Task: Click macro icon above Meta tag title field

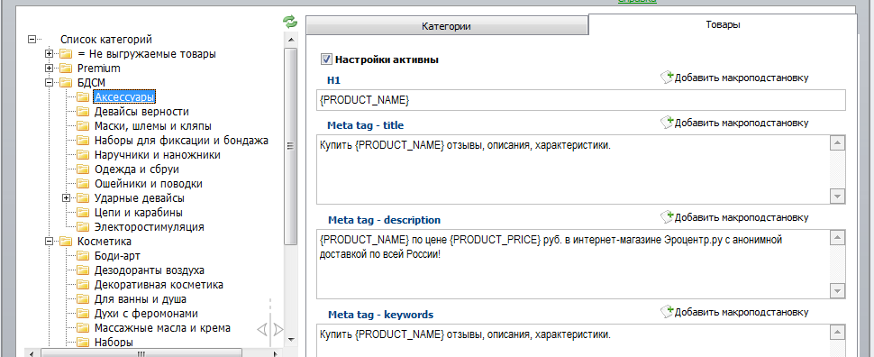Action: tap(667, 123)
